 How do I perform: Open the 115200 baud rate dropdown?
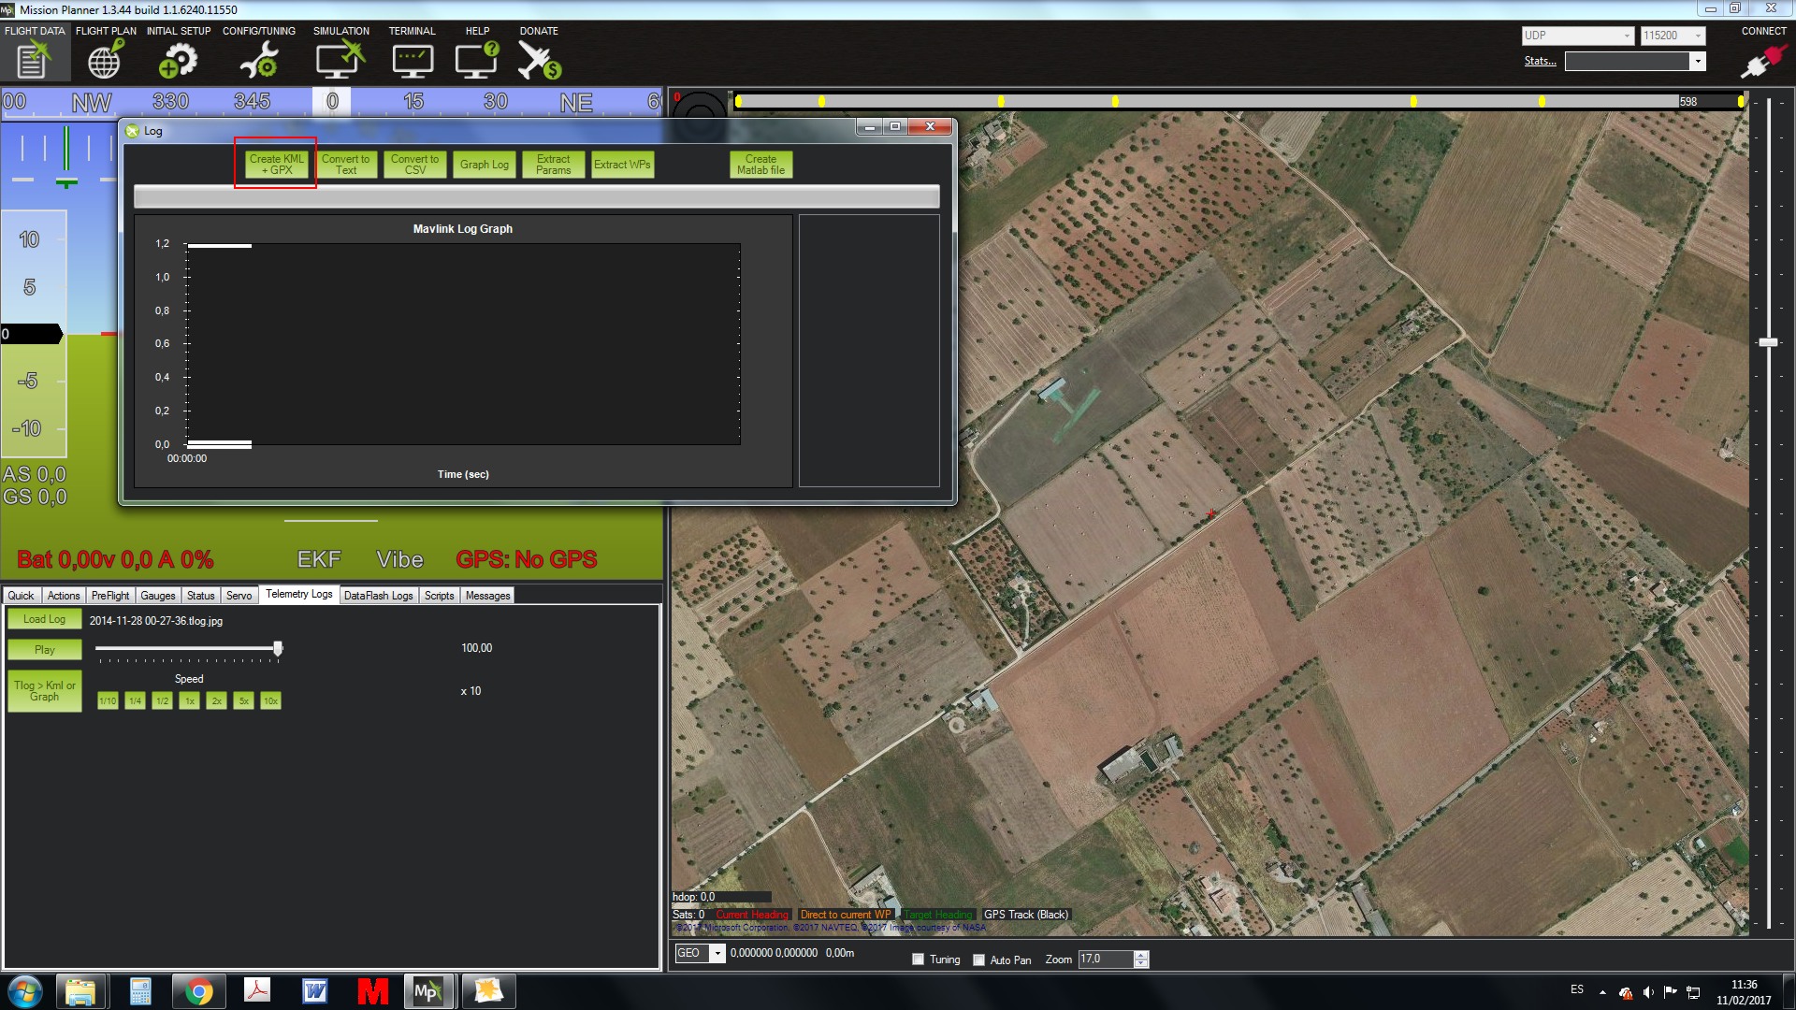1698,36
